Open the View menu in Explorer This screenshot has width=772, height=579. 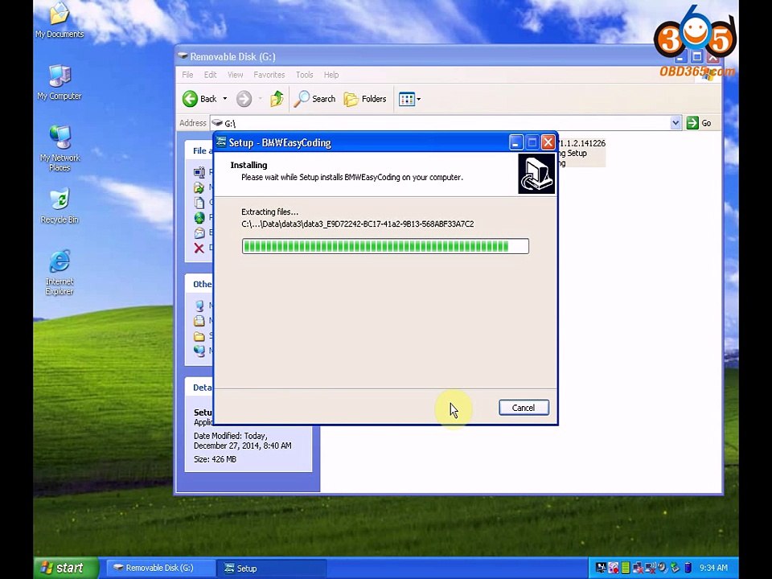236,75
